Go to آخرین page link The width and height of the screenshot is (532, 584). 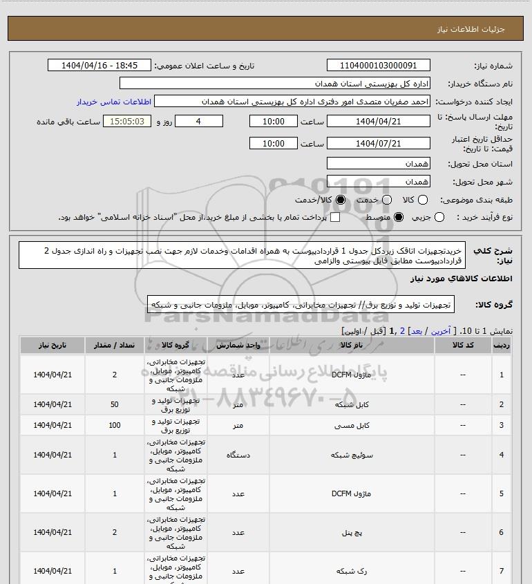tap(441, 331)
